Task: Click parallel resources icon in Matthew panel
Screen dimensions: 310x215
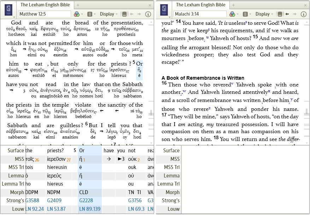Action: tap(90, 14)
